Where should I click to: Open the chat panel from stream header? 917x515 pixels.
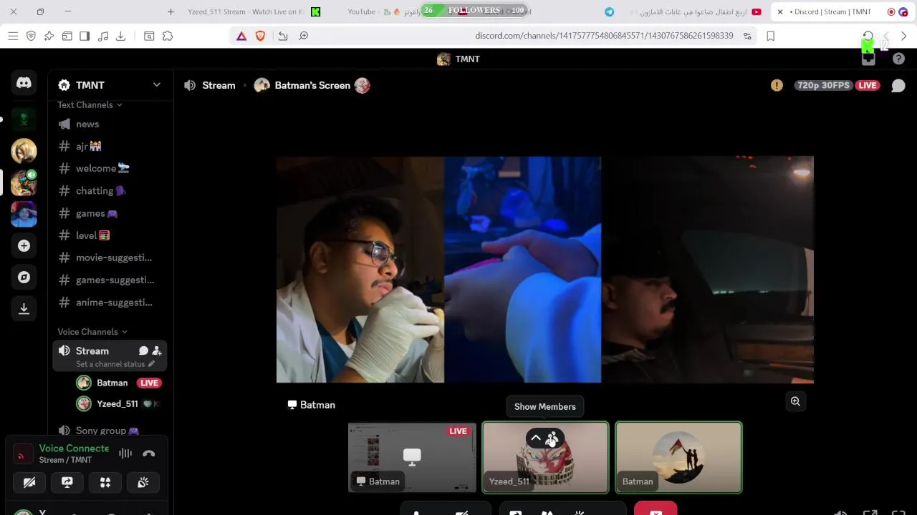click(898, 86)
